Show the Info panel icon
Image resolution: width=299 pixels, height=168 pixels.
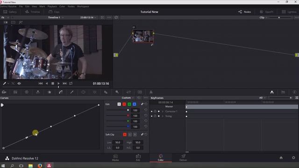click(x=295, y=92)
